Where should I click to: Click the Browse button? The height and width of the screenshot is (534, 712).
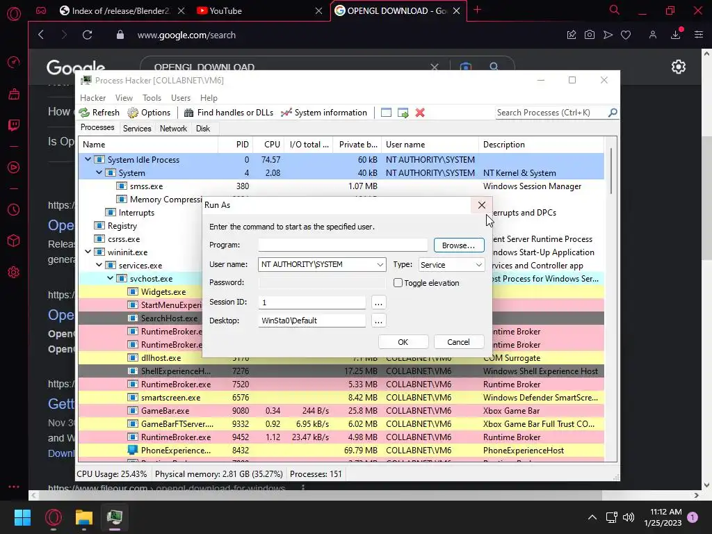[x=459, y=245]
